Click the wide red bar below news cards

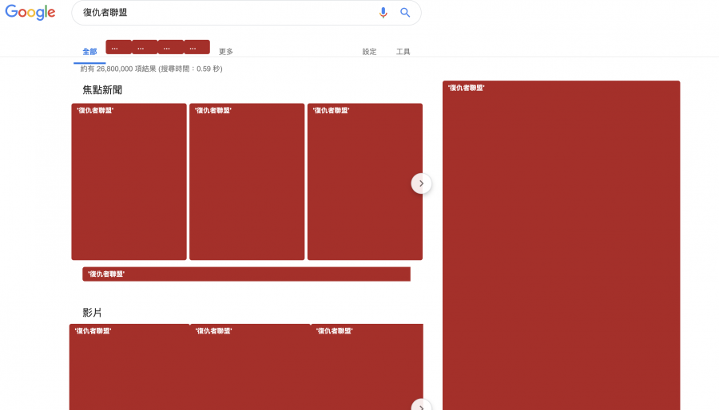(x=246, y=274)
